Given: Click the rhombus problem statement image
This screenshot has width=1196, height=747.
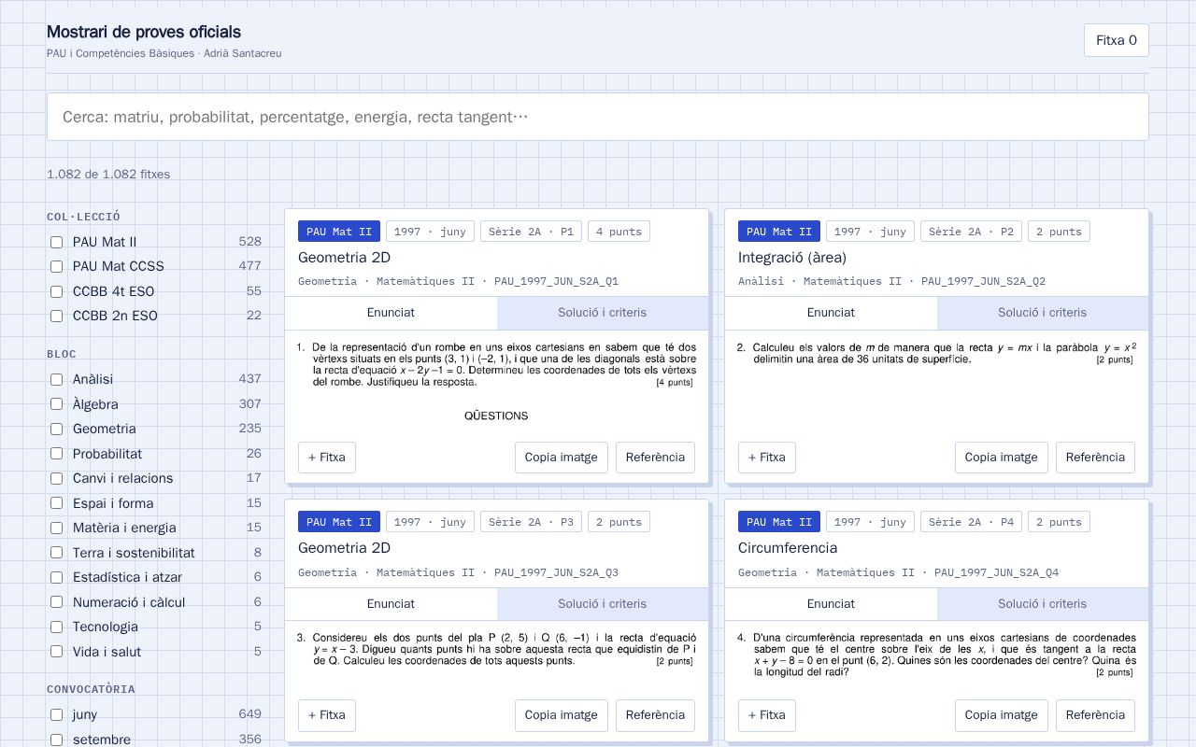Looking at the screenshot, I should pos(496,381).
